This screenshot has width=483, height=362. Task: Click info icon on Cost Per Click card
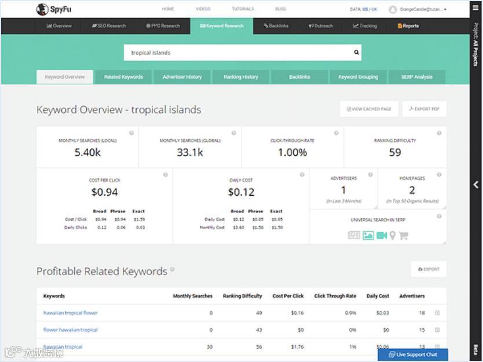[166, 175]
